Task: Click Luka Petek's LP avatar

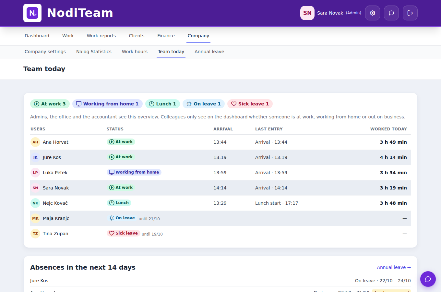Action: [35, 173]
